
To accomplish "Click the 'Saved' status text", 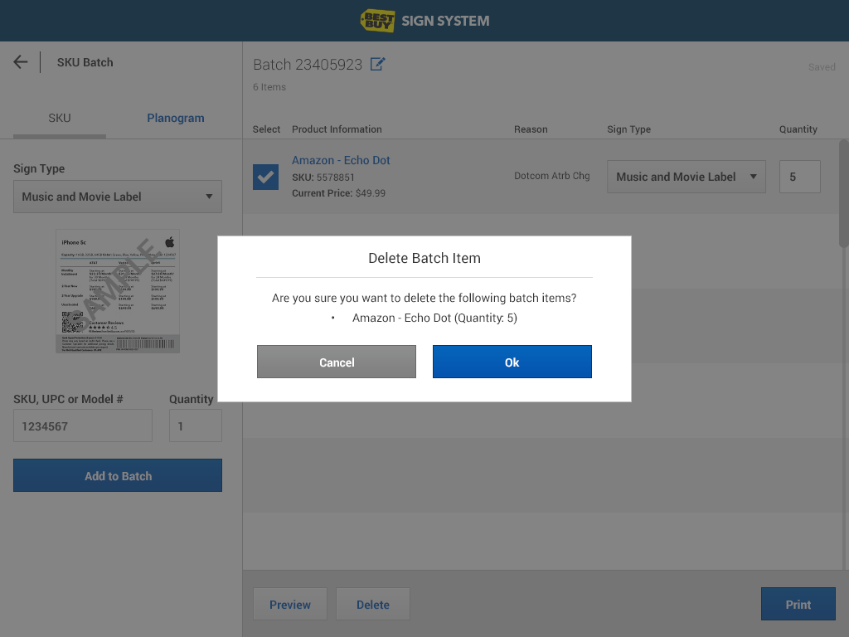I will click(x=822, y=67).
